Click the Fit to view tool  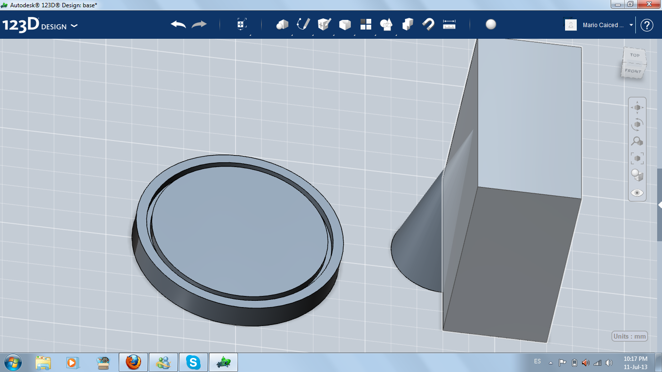coord(637,158)
